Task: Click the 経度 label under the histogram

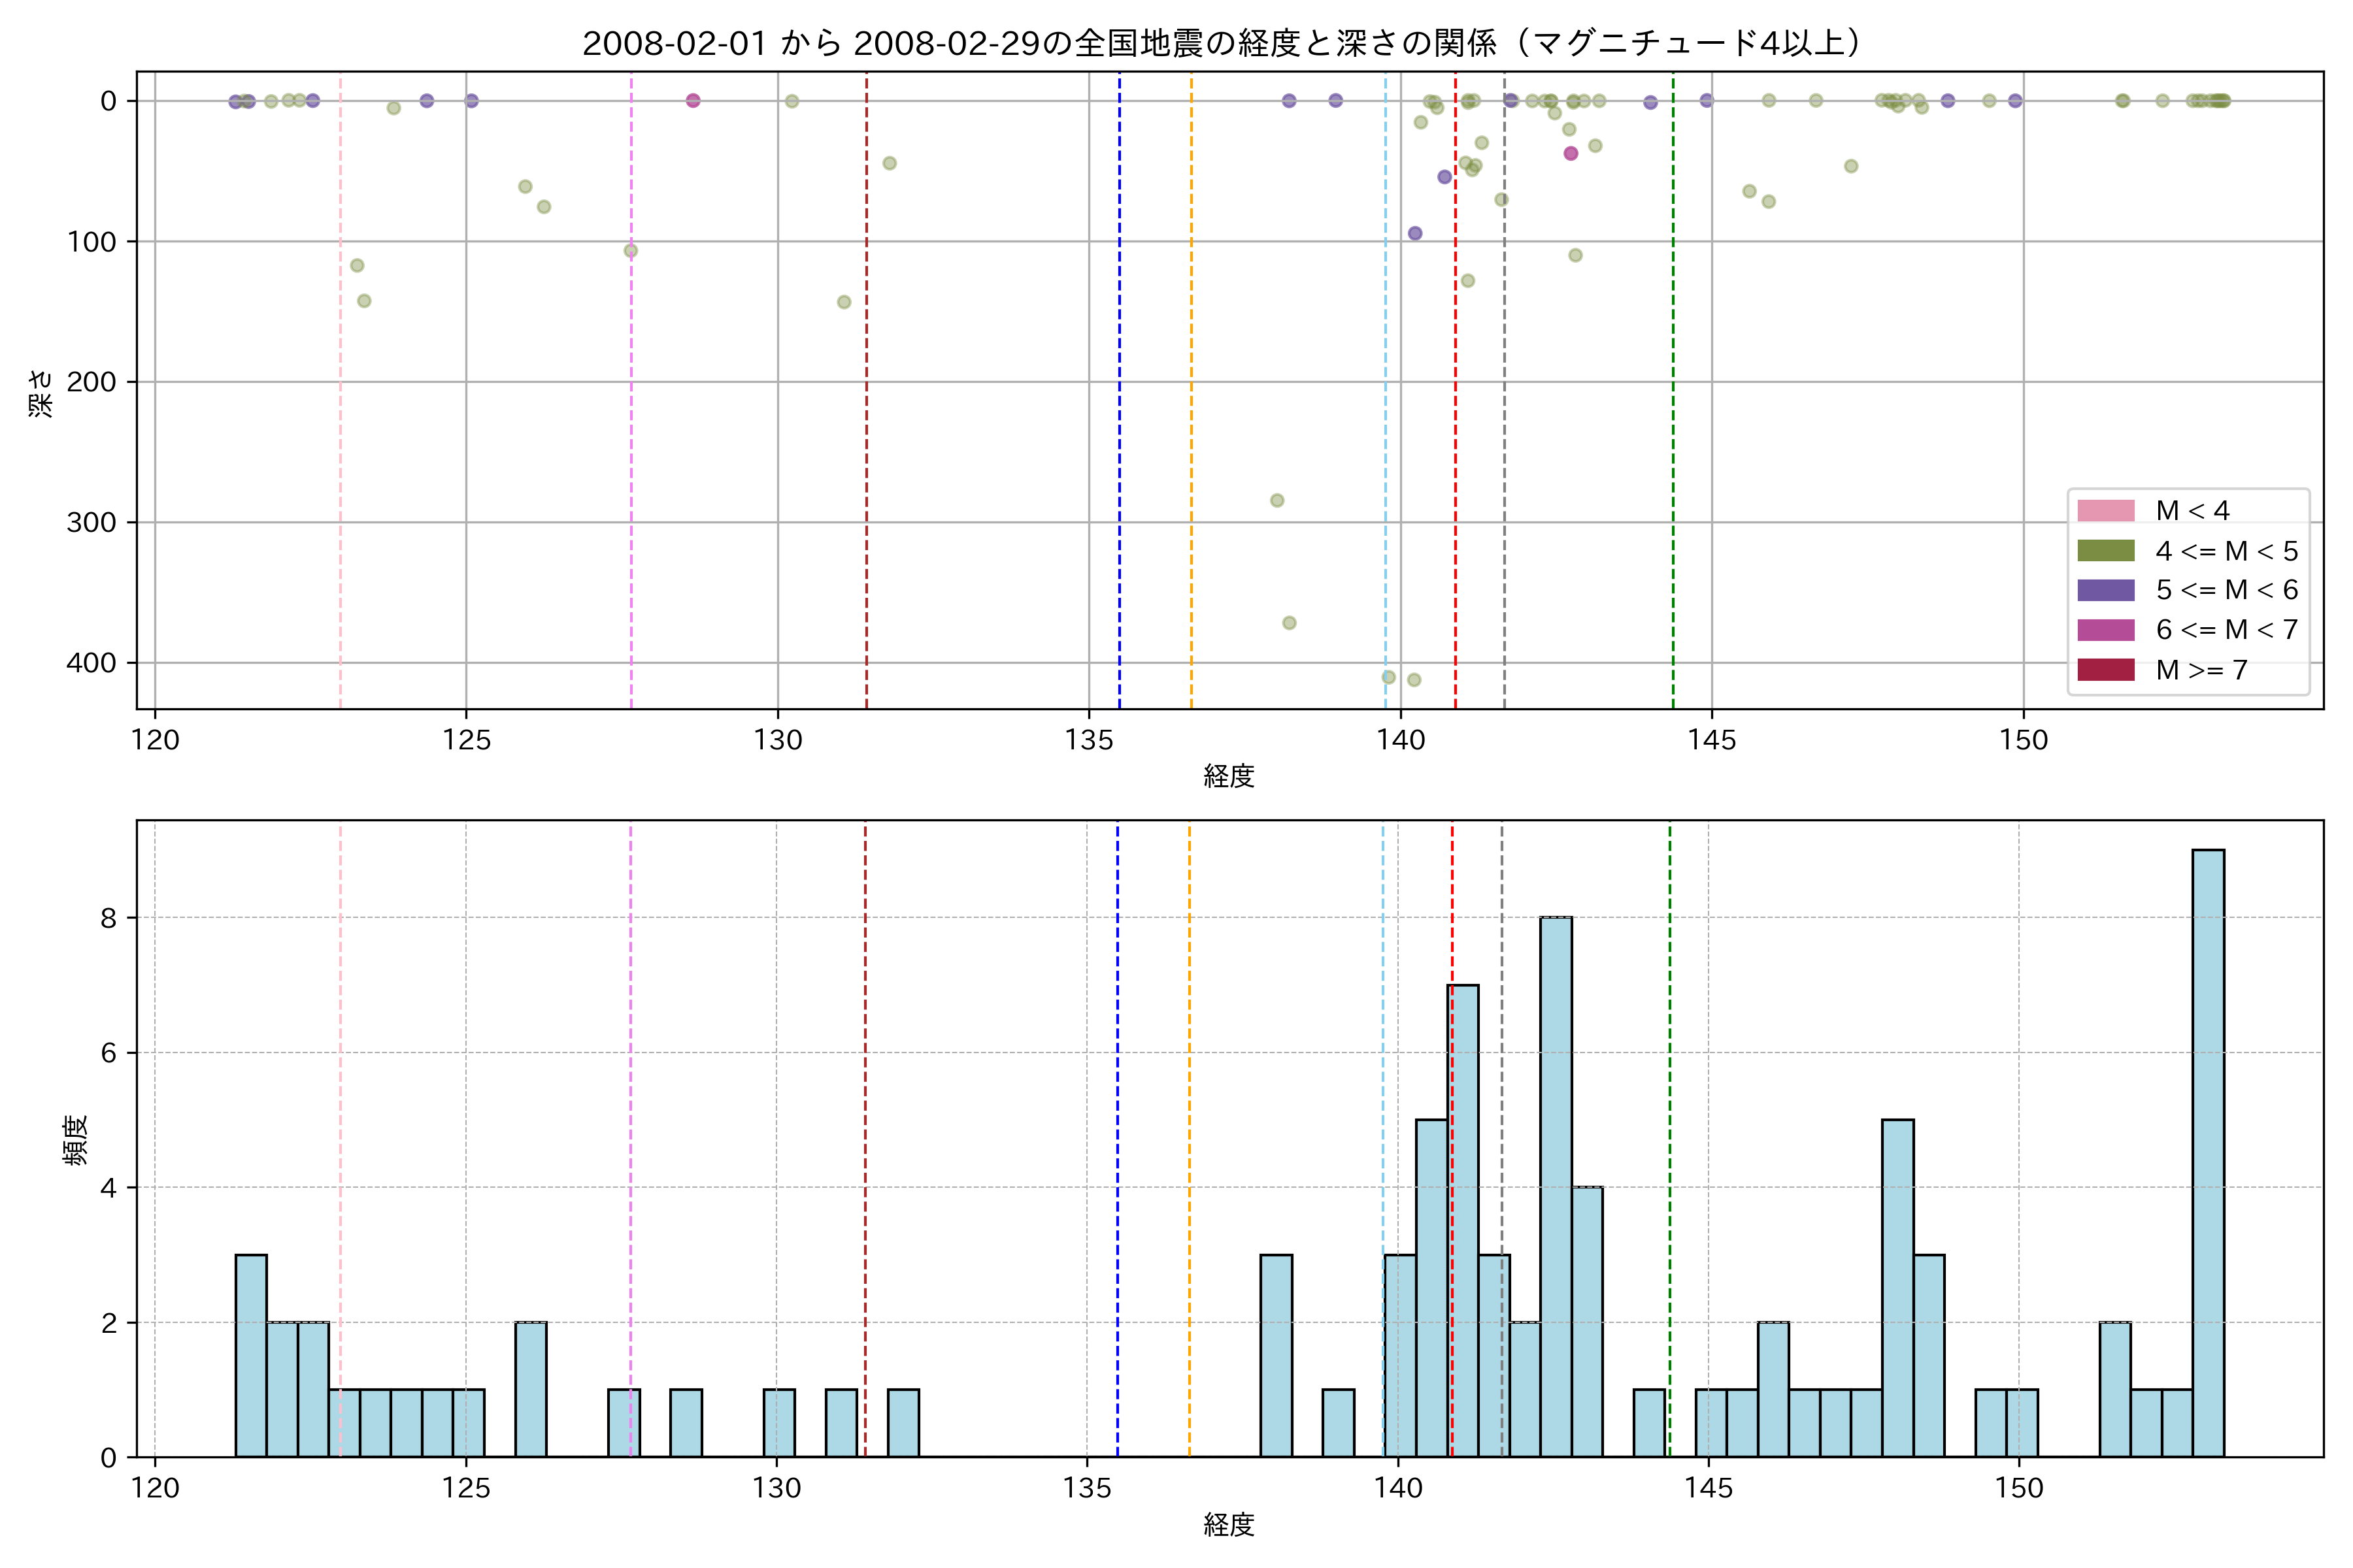Action: click(1229, 1525)
